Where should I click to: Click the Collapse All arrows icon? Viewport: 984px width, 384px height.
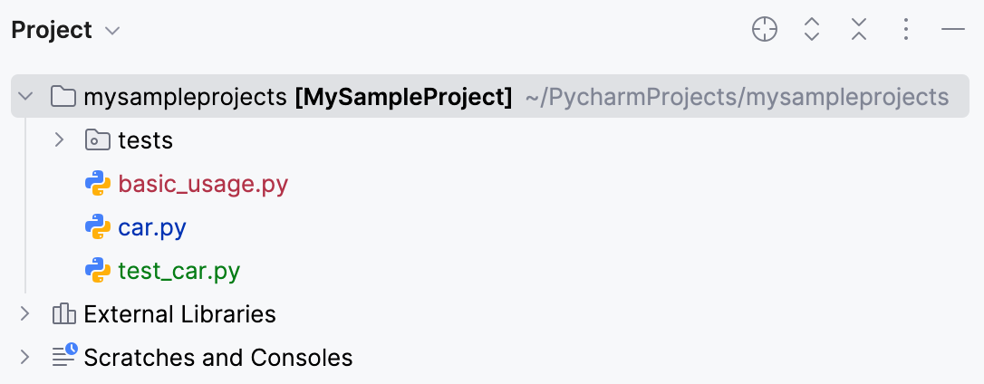point(859,30)
